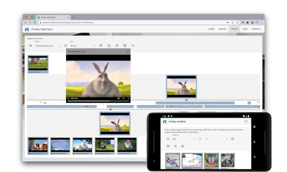This screenshot has height=172, width=287.
Task: Select the SampleVideo8.mp4 thumbnail
Action: (x=60, y=146)
